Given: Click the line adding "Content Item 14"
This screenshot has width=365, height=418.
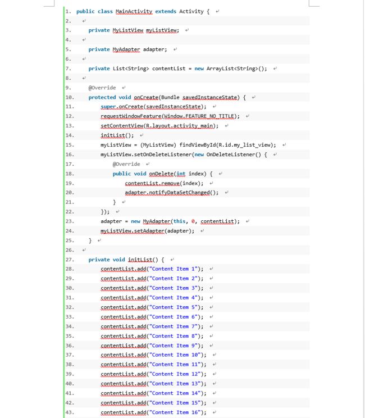Looking at the screenshot, I should point(154,393).
